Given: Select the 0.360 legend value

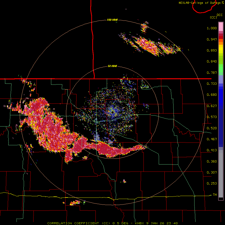Looking at the screenshot, I should (x=212, y=161).
